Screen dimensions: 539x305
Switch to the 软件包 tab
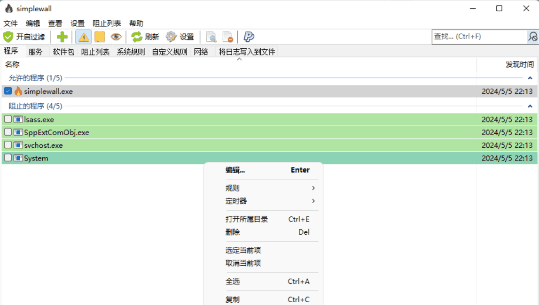(63, 52)
